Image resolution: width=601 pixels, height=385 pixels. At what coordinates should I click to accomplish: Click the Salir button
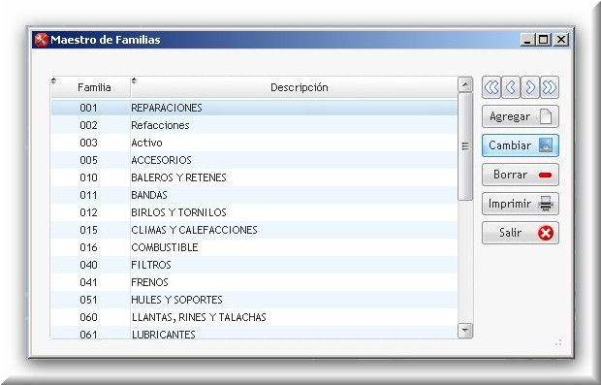click(x=521, y=233)
